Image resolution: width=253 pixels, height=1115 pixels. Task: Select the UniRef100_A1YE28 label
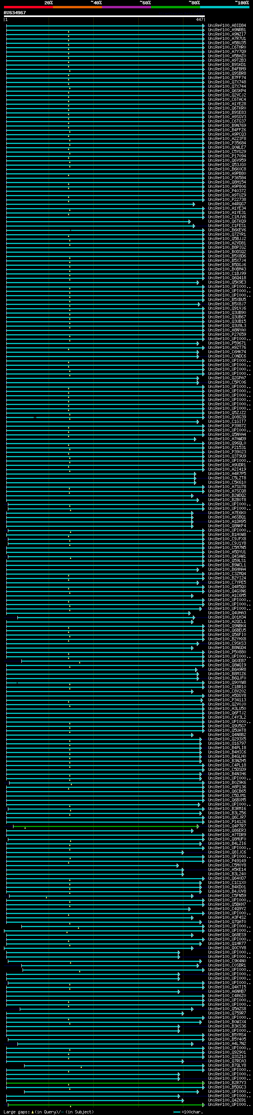point(227,104)
